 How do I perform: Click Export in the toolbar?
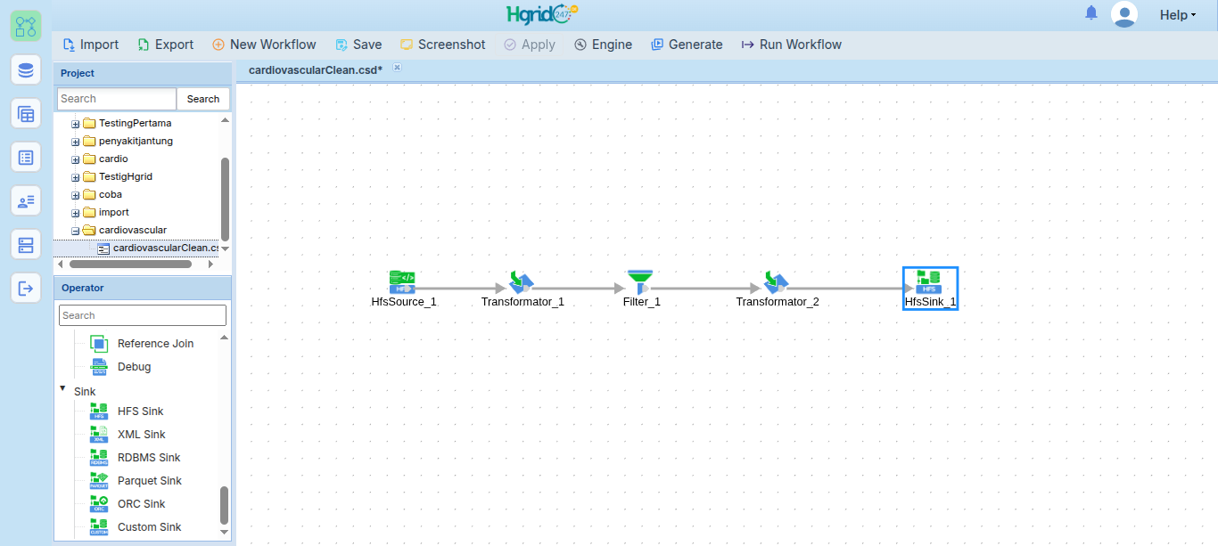click(166, 45)
